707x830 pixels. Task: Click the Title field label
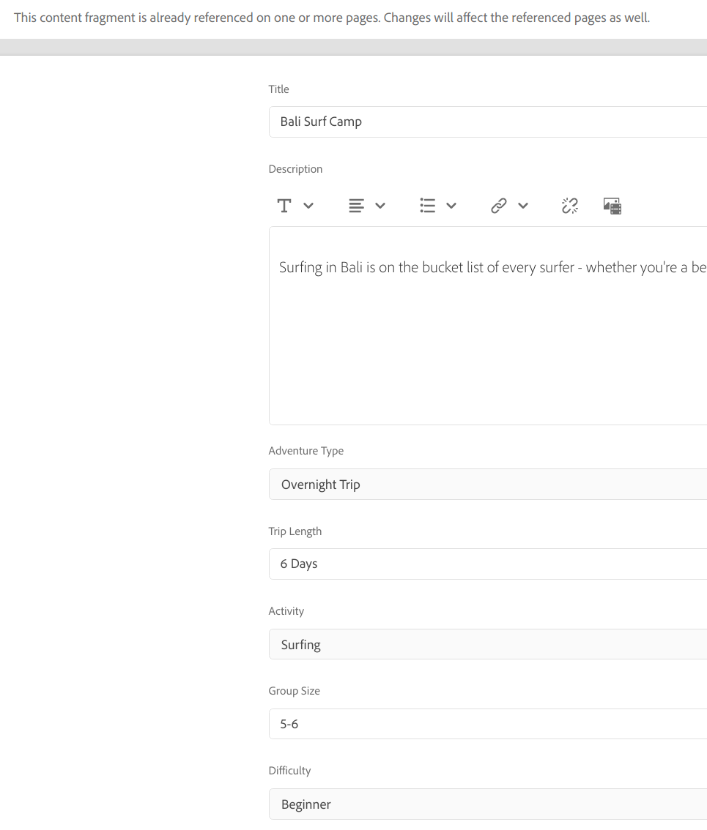click(279, 89)
